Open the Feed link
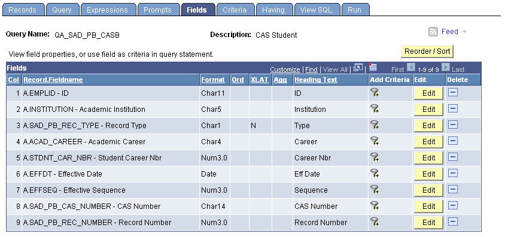Viewport: 505px width, 237px height. [449, 32]
